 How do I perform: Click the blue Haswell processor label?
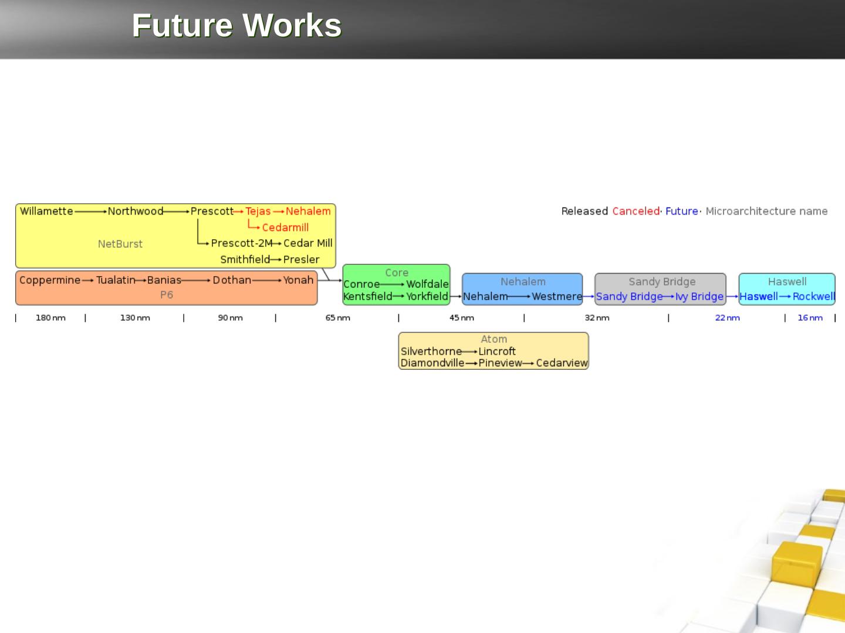(x=759, y=297)
